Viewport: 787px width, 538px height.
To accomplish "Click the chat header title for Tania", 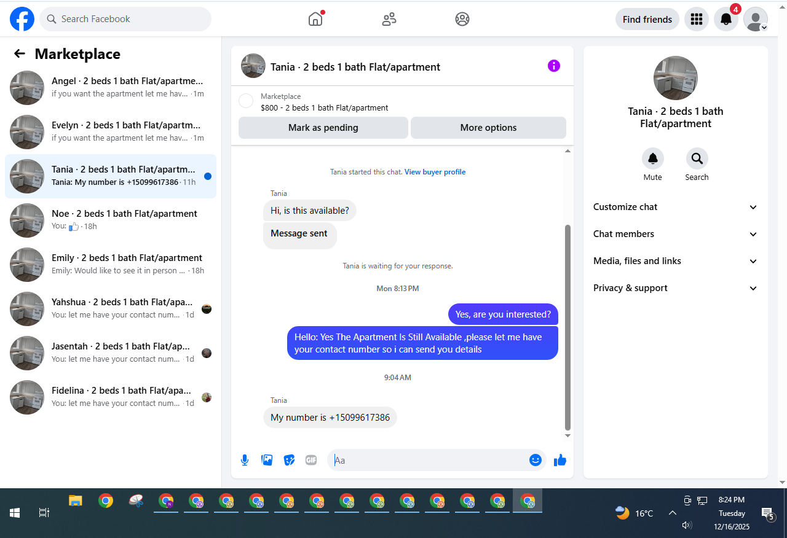I will 355,67.
